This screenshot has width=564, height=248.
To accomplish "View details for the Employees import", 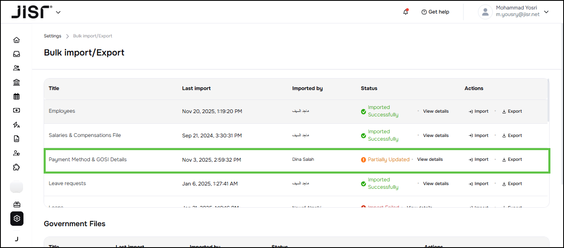I will [436, 111].
